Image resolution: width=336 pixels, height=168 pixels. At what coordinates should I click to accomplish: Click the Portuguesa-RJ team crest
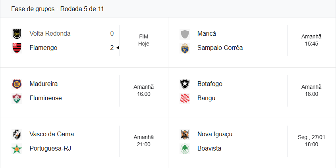point(17,149)
